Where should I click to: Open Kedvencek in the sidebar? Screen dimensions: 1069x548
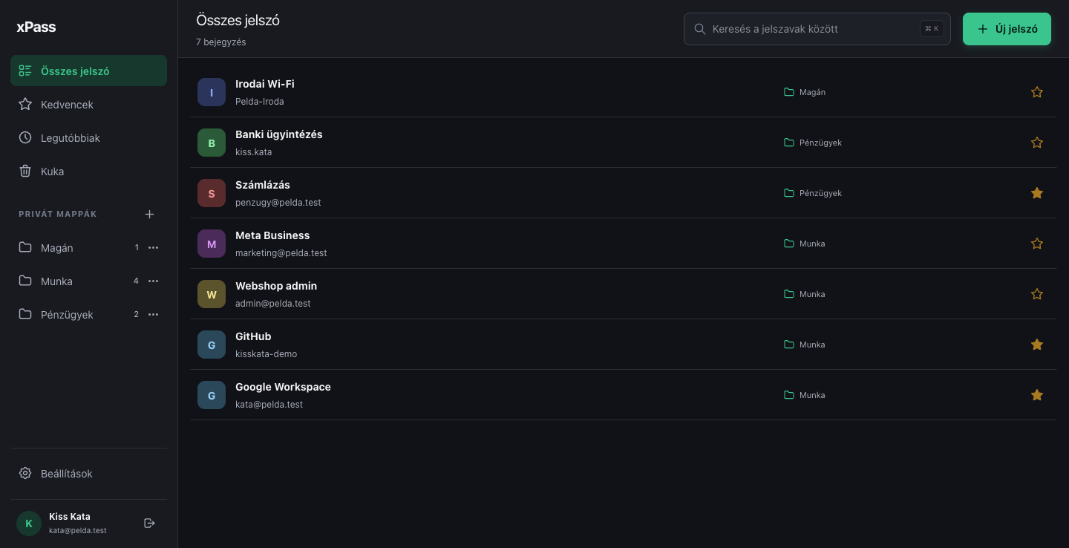tap(88, 105)
